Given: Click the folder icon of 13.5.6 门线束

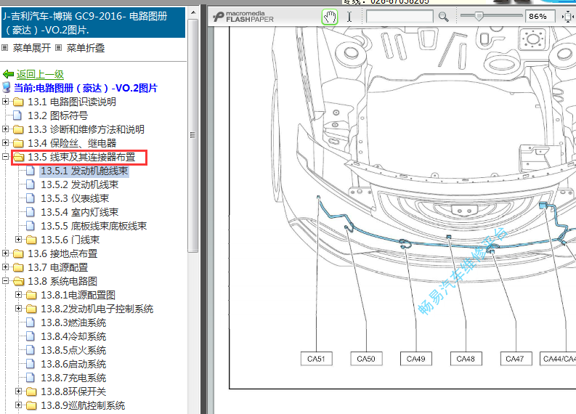Looking at the screenshot, I should (31, 240).
